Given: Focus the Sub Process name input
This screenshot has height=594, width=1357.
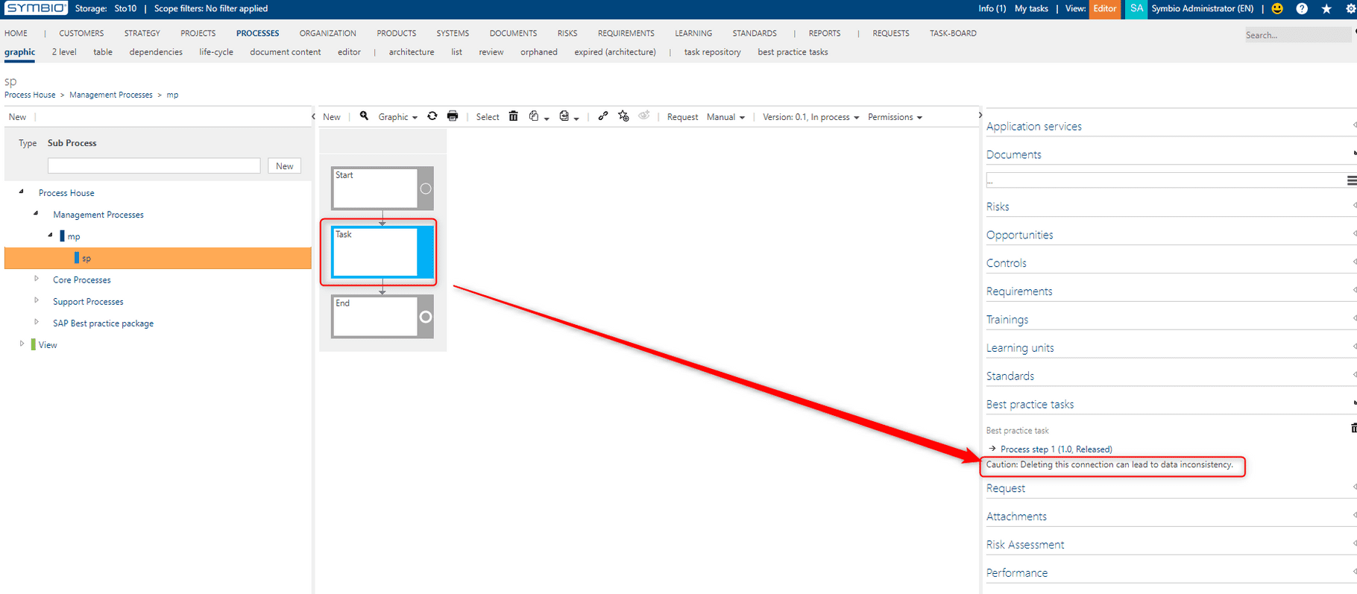Looking at the screenshot, I should [154, 165].
